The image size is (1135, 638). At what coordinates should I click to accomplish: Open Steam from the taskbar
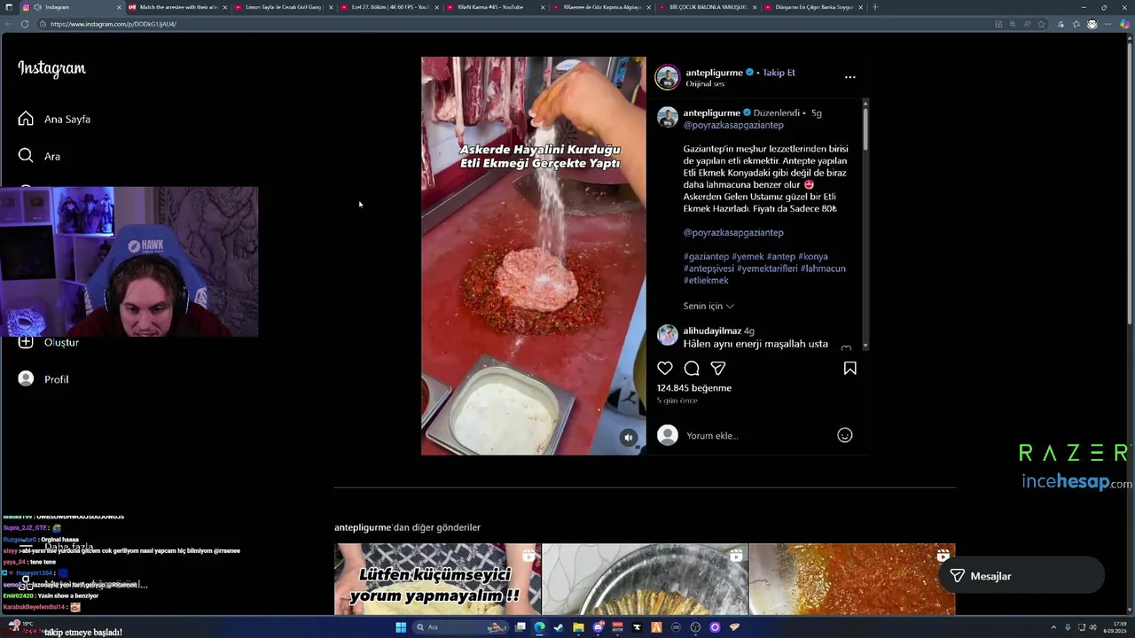(x=559, y=627)
